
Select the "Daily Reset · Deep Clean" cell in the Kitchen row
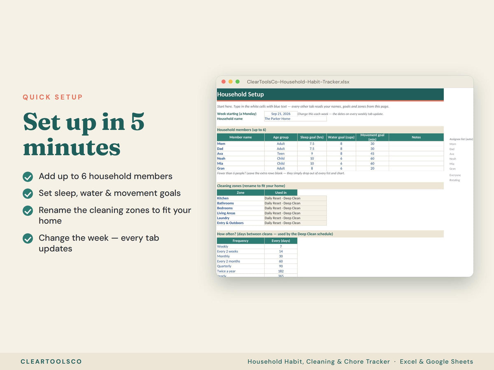(x=296, y=199)
